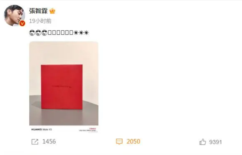The image size is (242, 155).
Task: Click the three sunglasses emojis in post
Action: point(38,33)
